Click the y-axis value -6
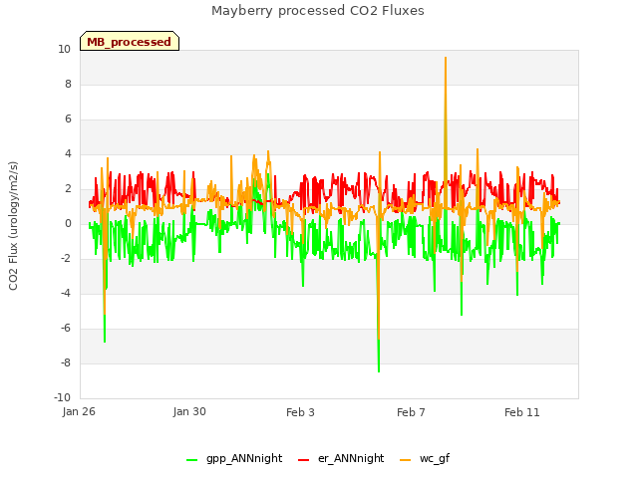 click(x=66, y=329)
